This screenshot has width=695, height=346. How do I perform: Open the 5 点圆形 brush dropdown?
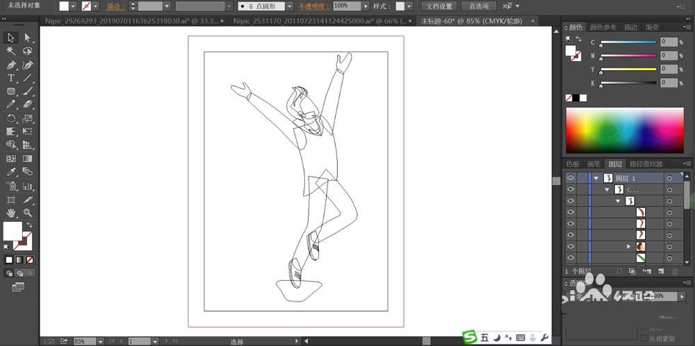pos(289,6)
